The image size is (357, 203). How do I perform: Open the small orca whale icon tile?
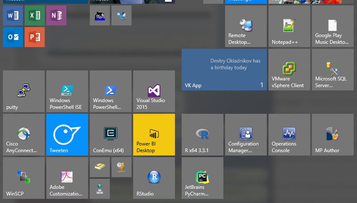[100, 15]
